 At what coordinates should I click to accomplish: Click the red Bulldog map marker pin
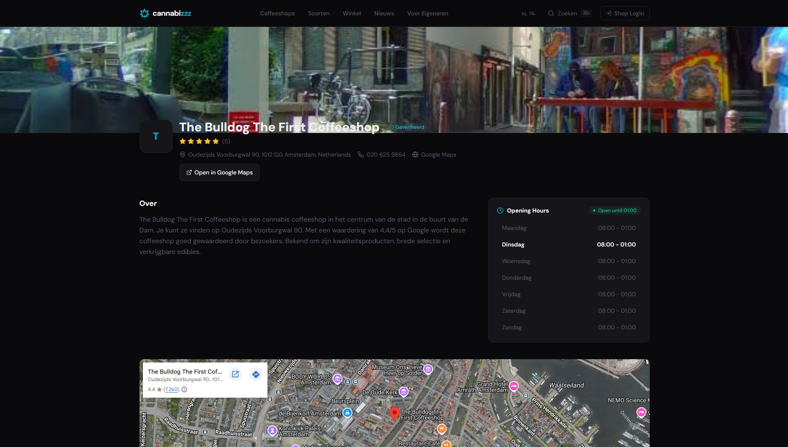pos(395,413)
